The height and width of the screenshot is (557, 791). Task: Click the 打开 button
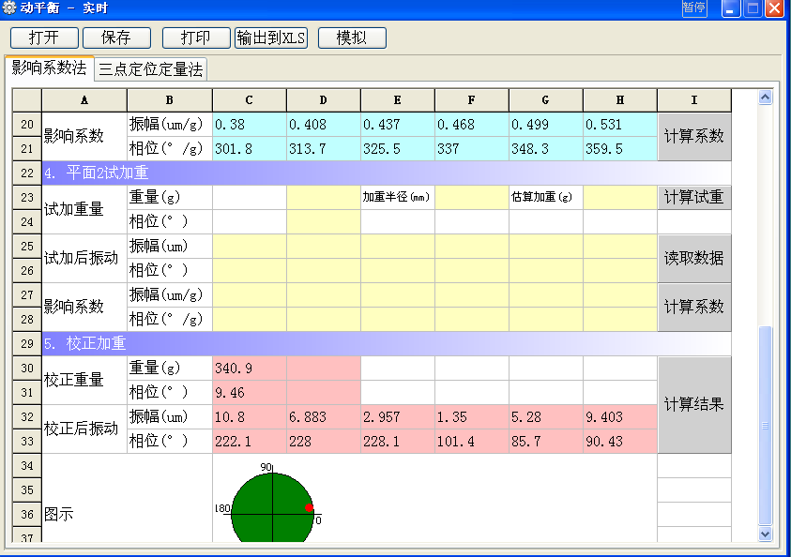pos(44,38)
